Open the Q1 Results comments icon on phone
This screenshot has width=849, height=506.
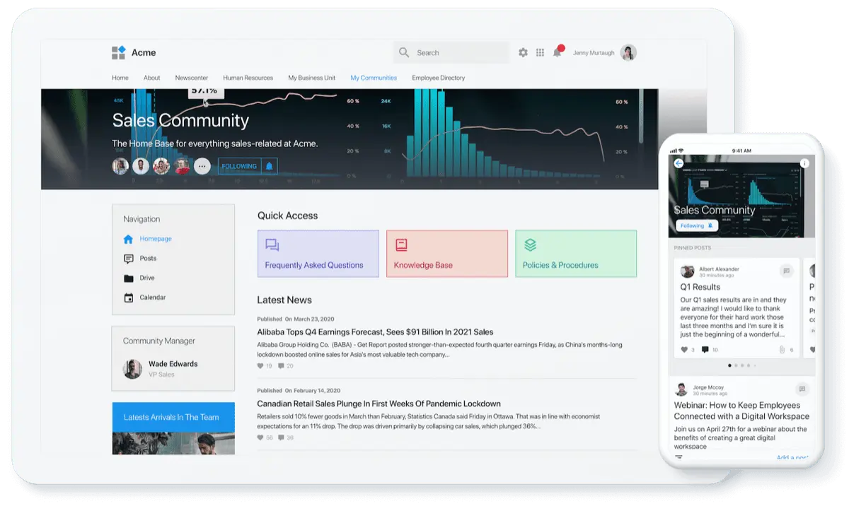pos(705,350)
